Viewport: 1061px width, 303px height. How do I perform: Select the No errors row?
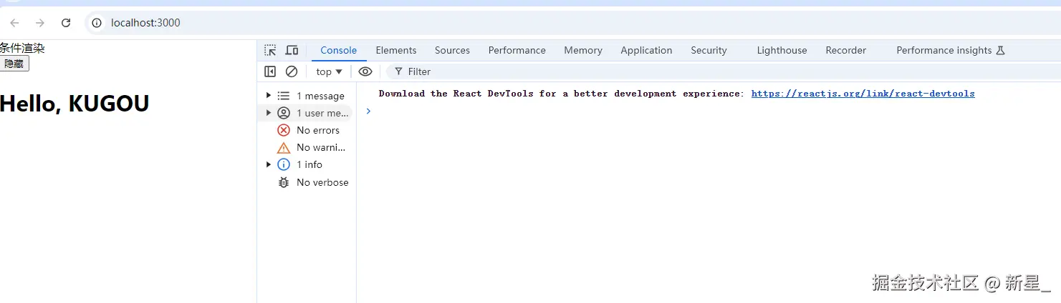(x=307, y=130)
